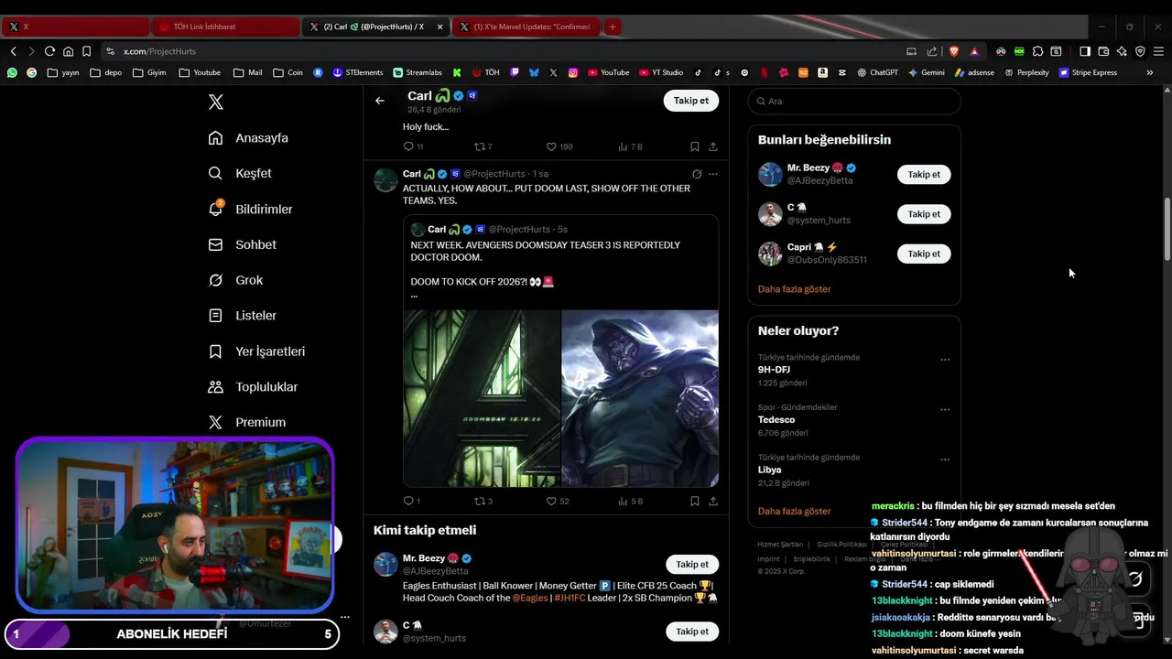This screenshot has width=1172, height=659.
Task: Click the x.com/ProjectHurts address bar
Action: pos(159,51)
